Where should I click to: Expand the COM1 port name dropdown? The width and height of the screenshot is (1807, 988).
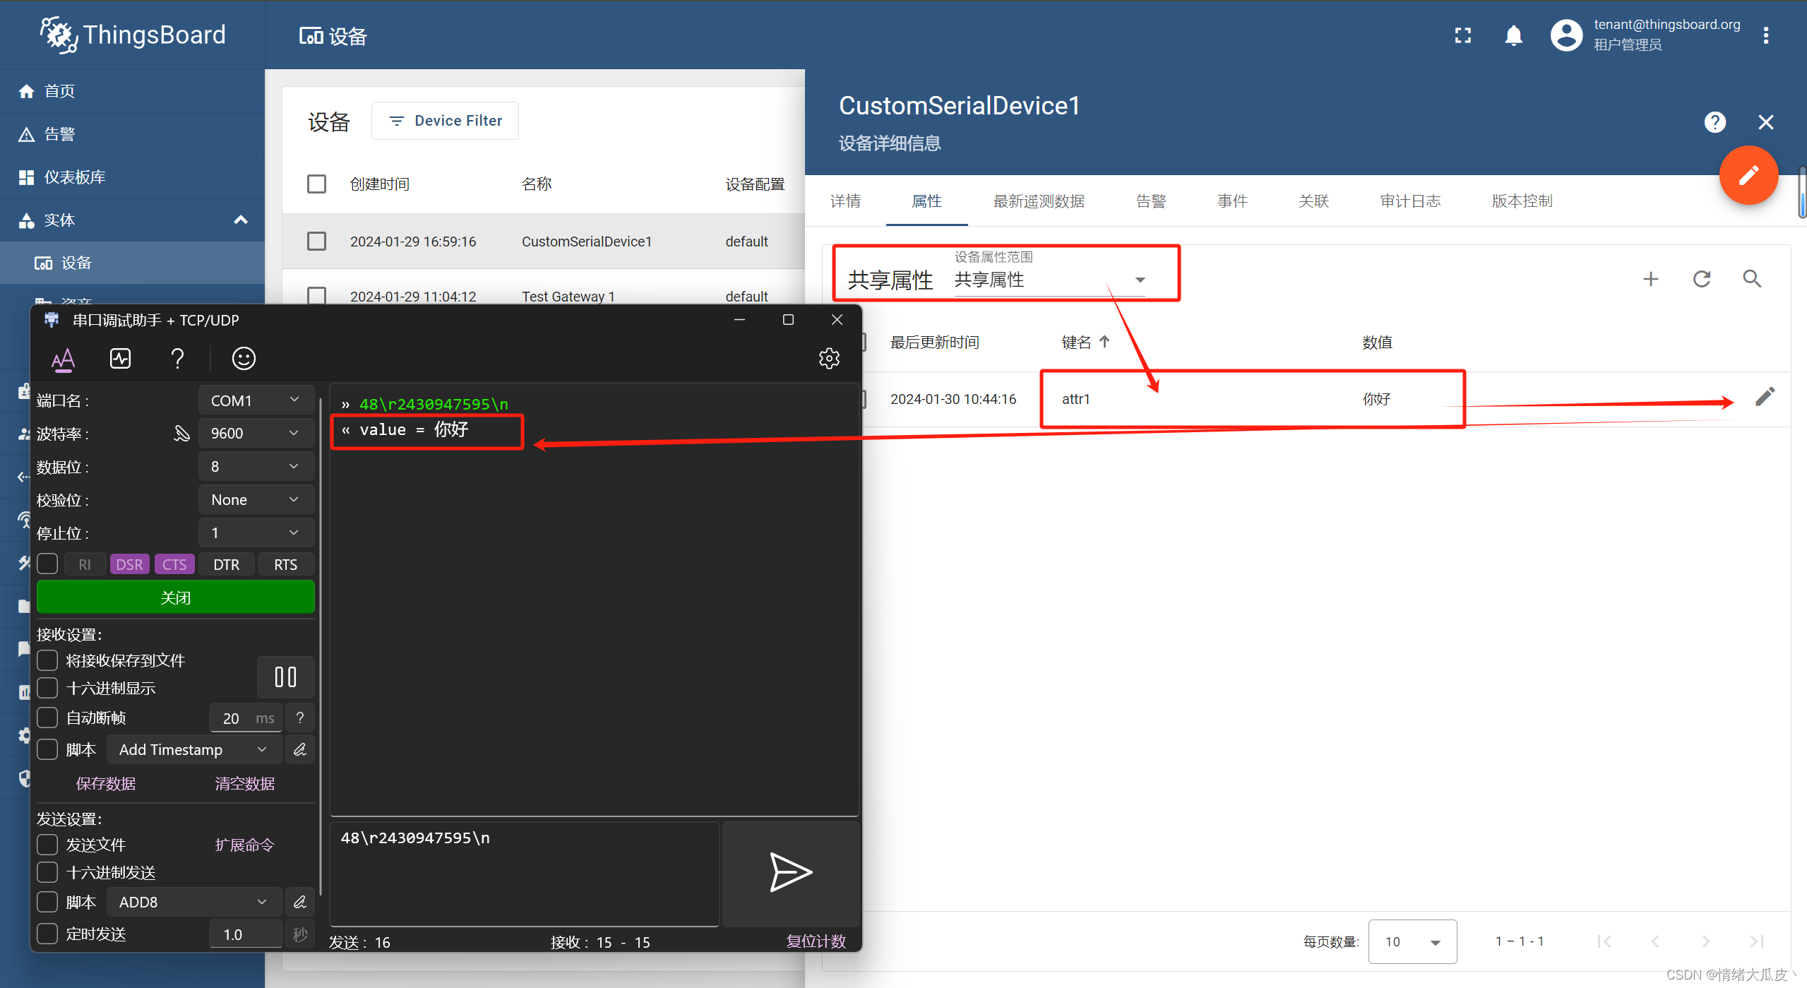[x=255, y=400]
